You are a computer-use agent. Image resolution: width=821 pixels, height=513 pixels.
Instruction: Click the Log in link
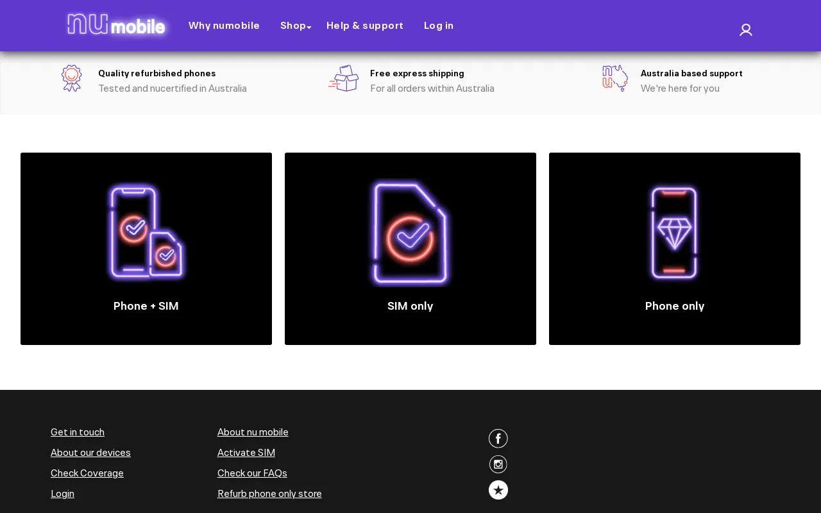pos(439,26)
